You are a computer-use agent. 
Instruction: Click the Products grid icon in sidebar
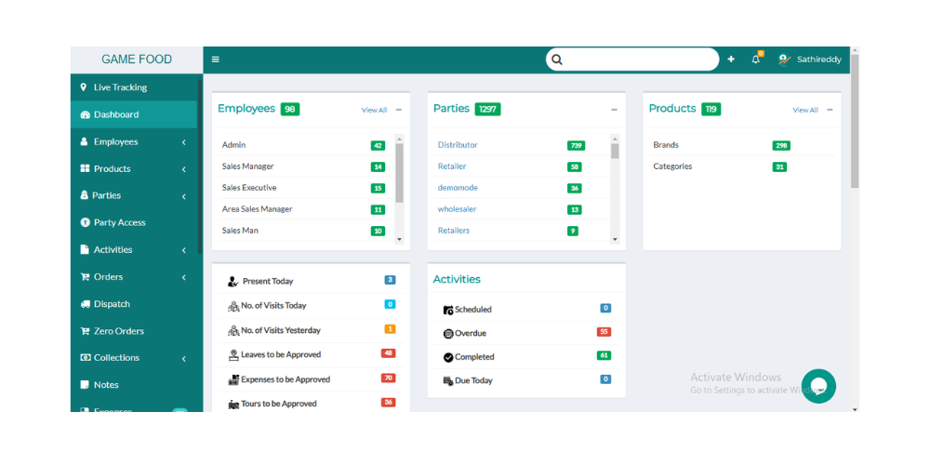pos(85,168)
